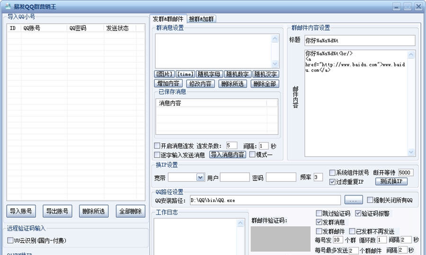Click the 导入消息内容 button
426x255 pixels.
click(228, 155)
